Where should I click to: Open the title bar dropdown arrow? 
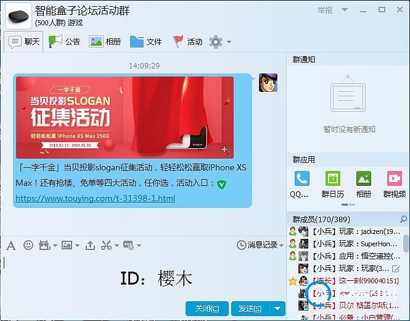click(x=345, y=10)
